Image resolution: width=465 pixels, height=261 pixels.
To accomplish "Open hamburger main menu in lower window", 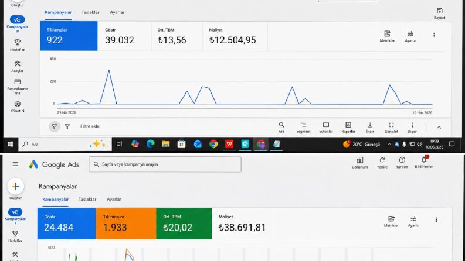I will (15, 164).
